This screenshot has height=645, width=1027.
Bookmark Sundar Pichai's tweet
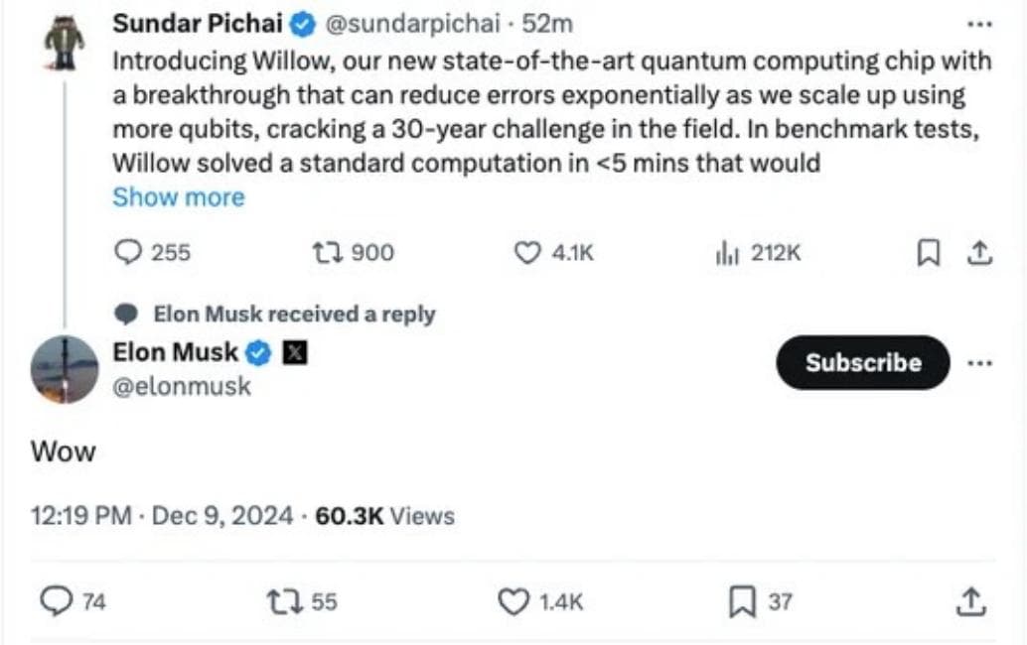(927, 254)
